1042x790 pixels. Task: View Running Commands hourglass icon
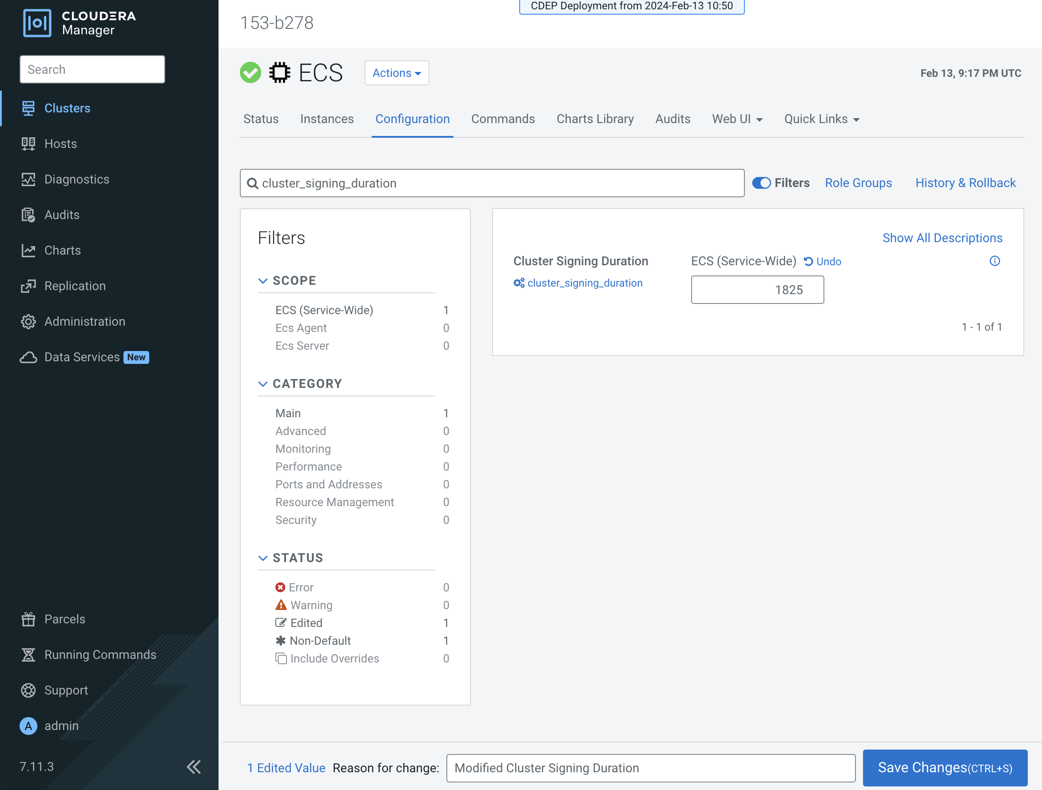click(28, 655)
